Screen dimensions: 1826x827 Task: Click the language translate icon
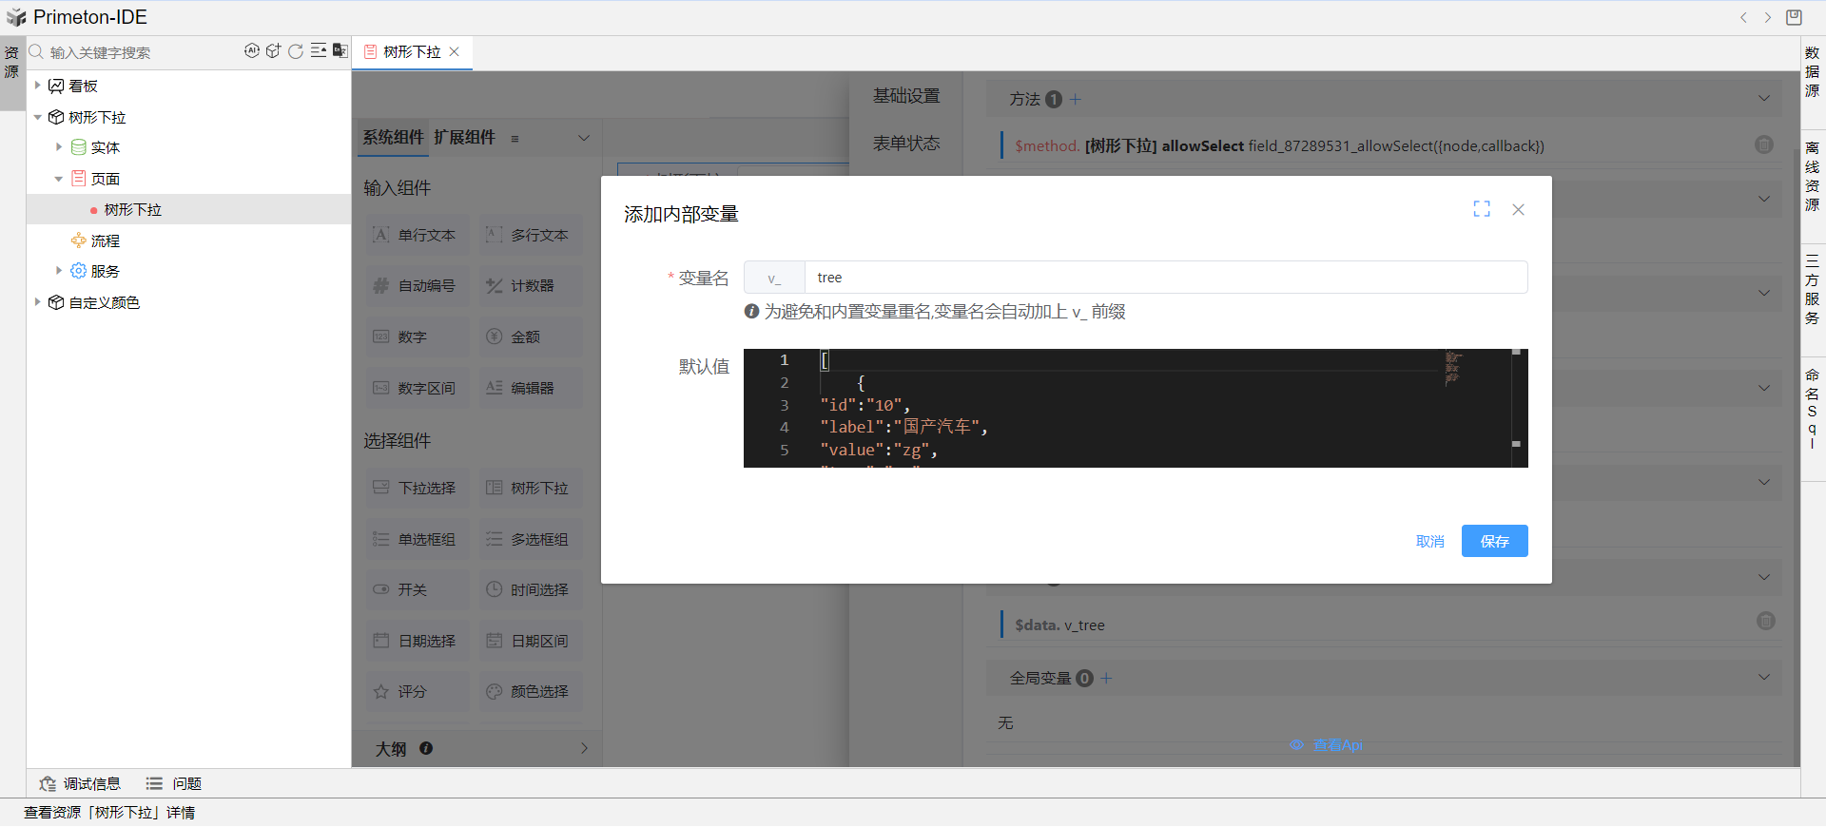pos(340,51)
